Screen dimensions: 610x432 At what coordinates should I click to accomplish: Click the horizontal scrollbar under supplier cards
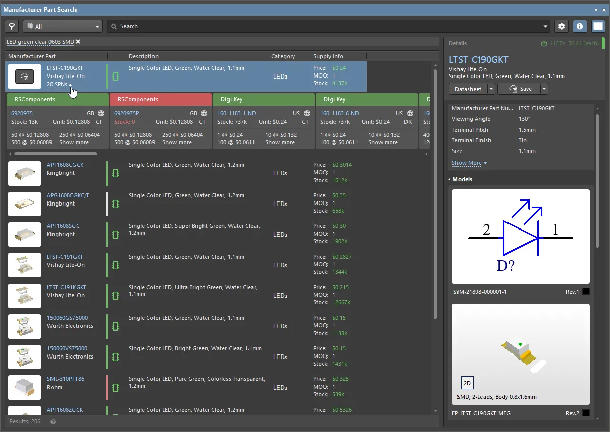point(56,154)
